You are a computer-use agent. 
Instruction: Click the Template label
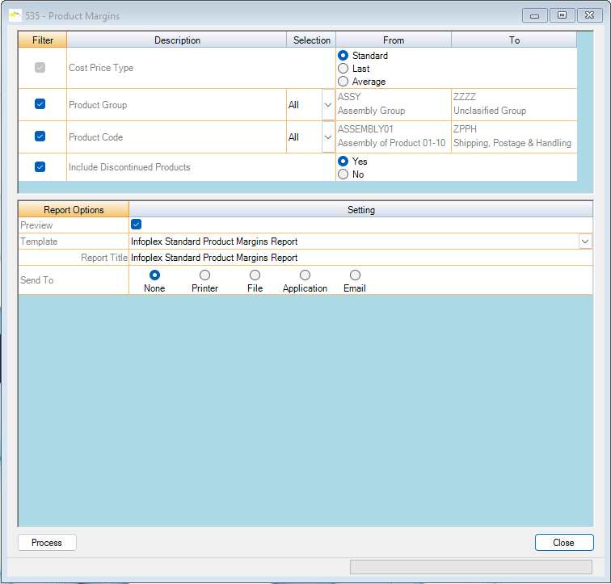(x=39, y=242)
